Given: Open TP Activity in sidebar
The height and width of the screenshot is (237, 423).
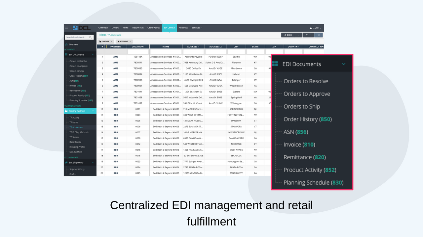Looking at the screenshot, I should coord(74,118).
